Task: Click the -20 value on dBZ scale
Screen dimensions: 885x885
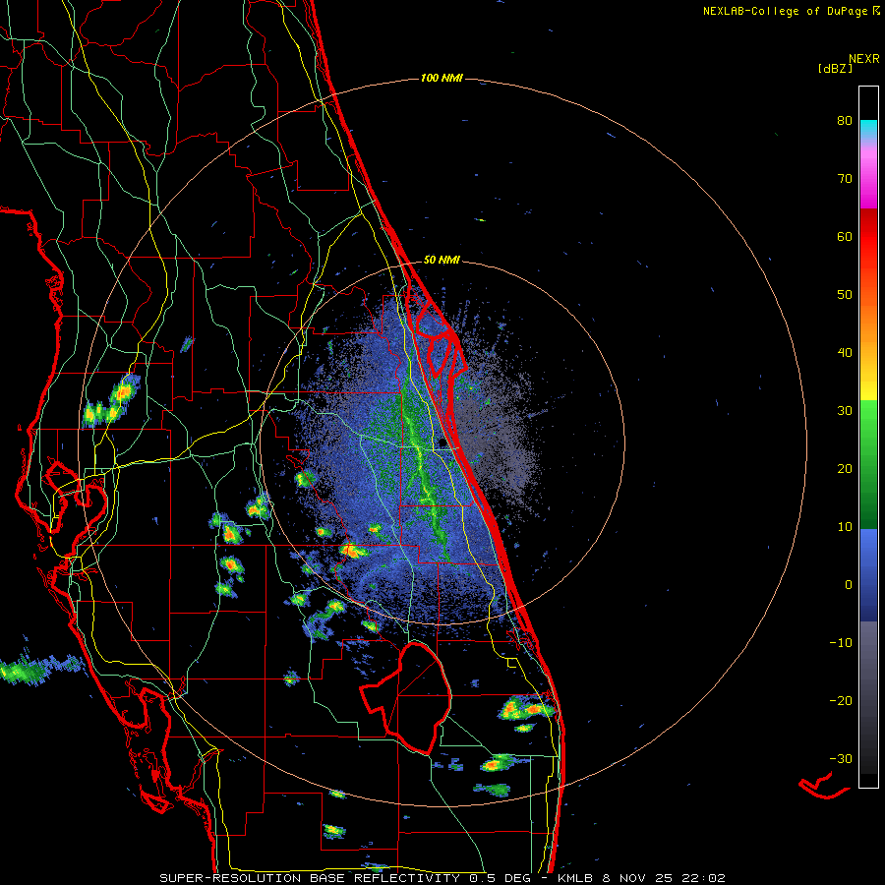Action: [x=841, y=700]
